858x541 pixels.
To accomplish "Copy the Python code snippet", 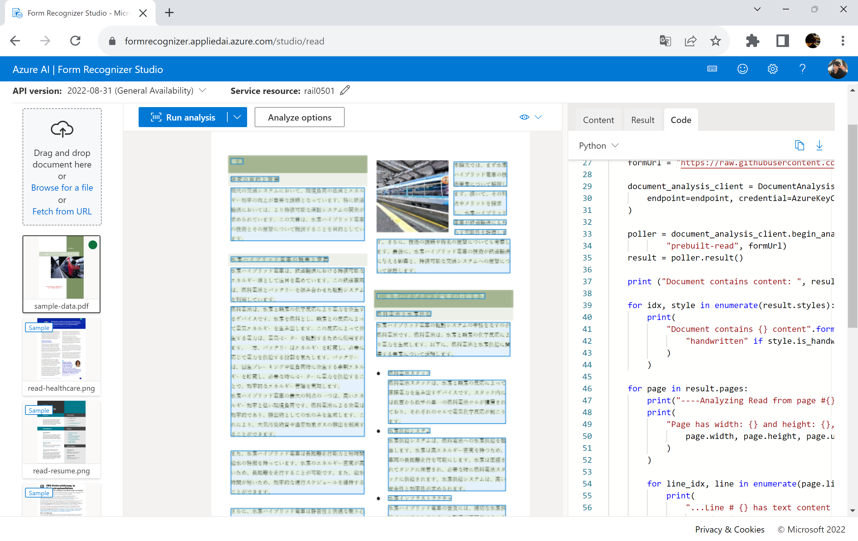I will point(799,146).
